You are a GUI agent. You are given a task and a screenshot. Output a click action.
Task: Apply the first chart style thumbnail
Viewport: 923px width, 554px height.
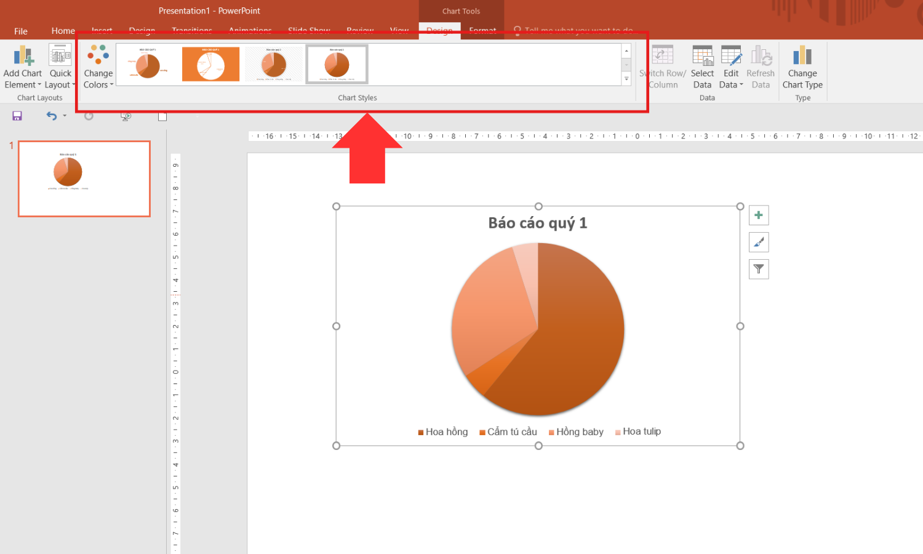coord(148,64)
